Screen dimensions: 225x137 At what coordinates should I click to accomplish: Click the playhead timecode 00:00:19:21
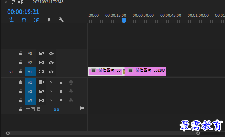pos(23,12)
